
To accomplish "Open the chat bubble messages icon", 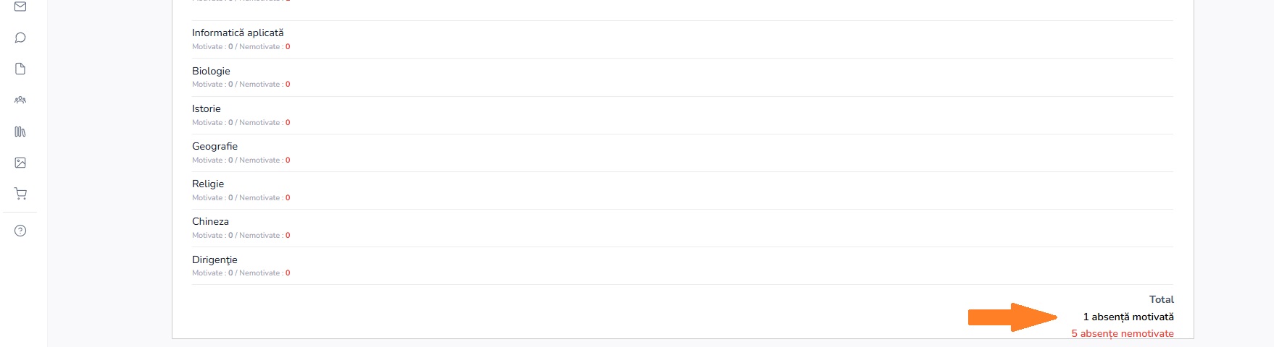I will [x=20, y=38].
